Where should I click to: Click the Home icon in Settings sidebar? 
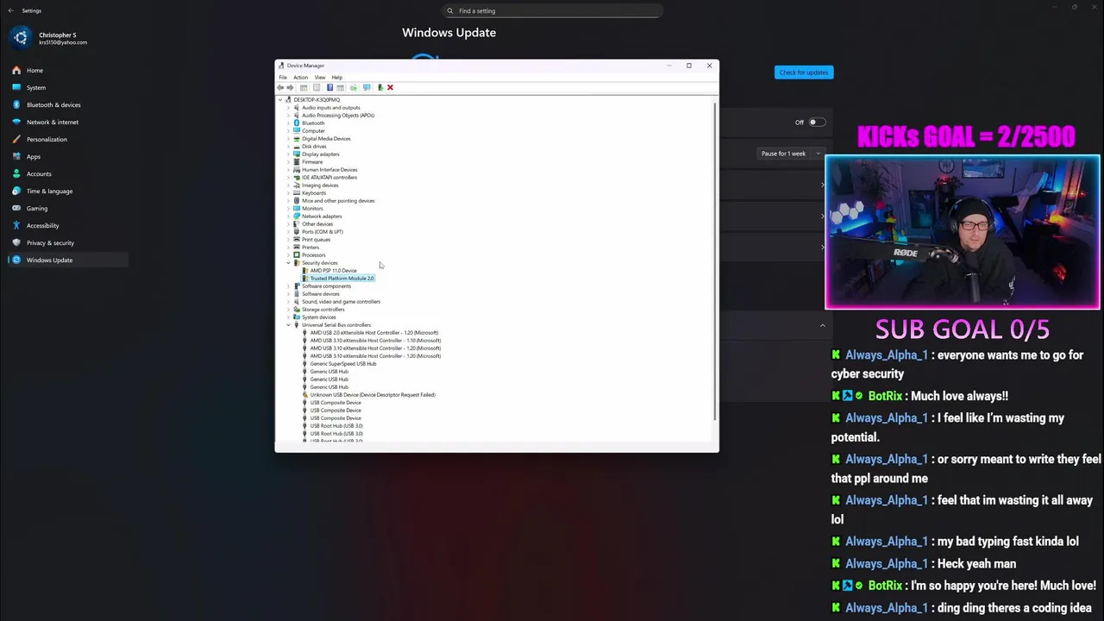coord(16,70)
